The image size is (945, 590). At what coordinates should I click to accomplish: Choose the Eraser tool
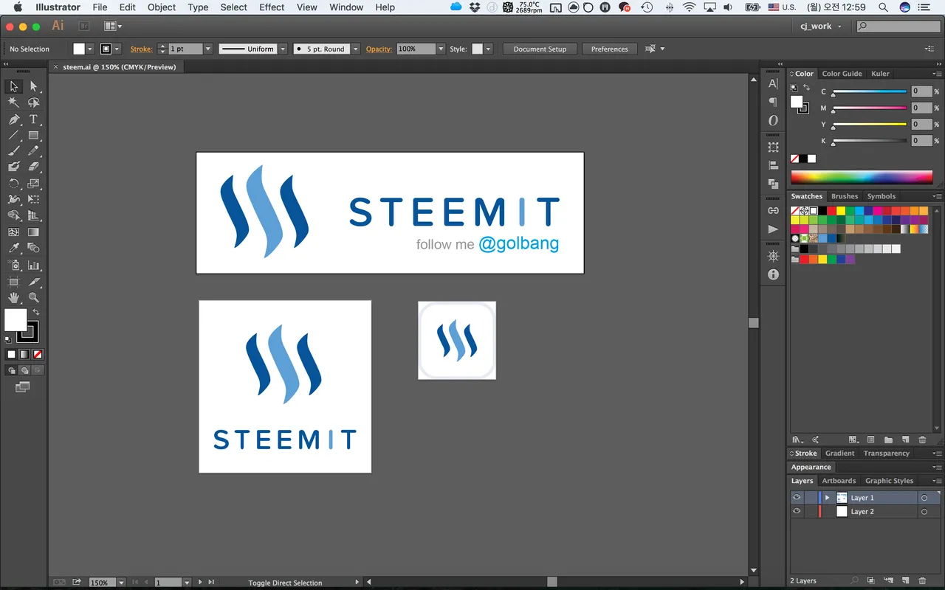click(34, 167)
